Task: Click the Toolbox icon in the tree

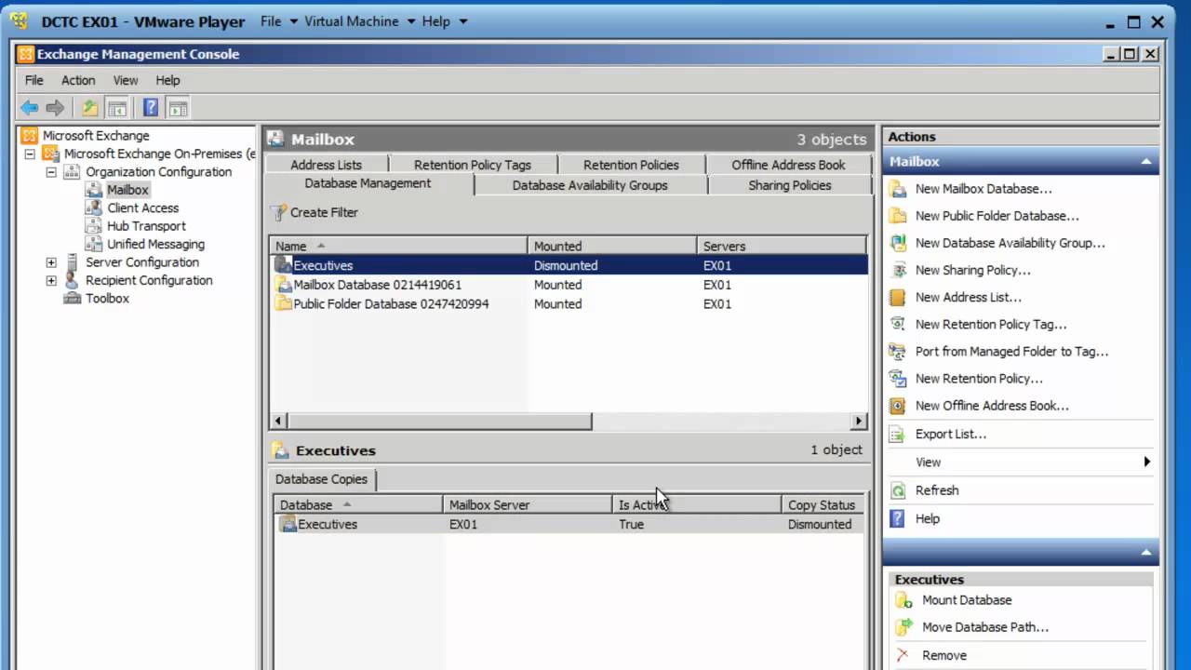Action: tap(72, 299)
